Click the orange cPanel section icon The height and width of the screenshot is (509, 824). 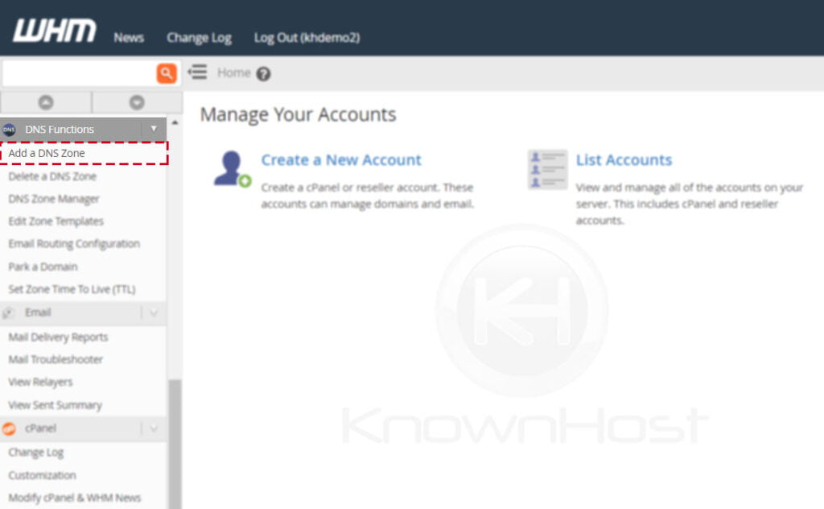9,428
